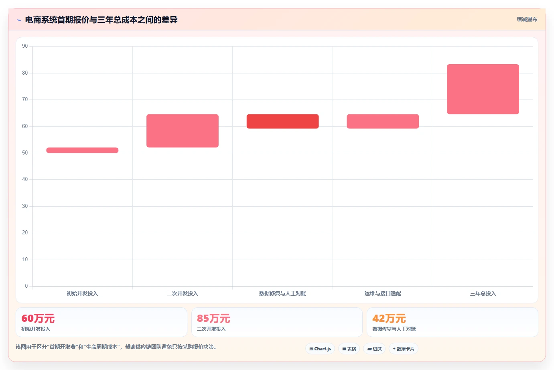
Task: Click the 数据卡片 tag chip
Action: coord(404,349)
